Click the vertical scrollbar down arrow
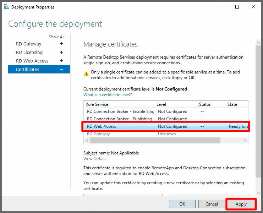The image size is (263, 213). click(x=258, y=193)
